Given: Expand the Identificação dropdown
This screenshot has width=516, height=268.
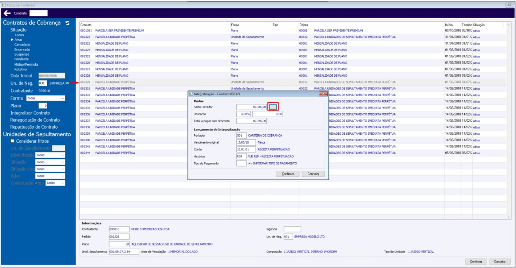Looking at the screenshot, I should pyautogui.click(x=50, y=155).
